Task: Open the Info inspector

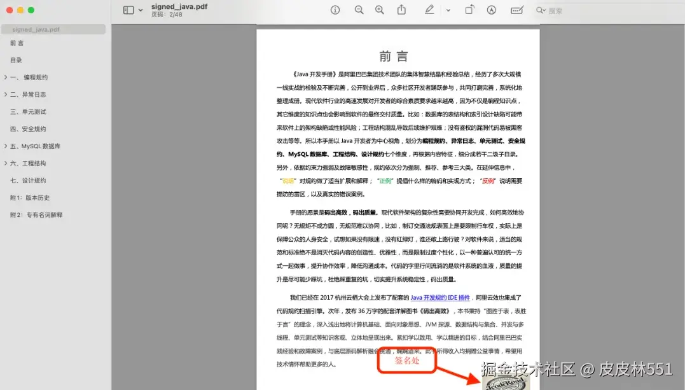Action: click(x=335, y=10)
